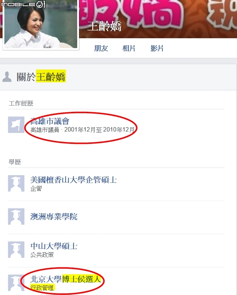Click the cover photo banner
Viewport: 237px width, 295px height.
click(158, 19)
